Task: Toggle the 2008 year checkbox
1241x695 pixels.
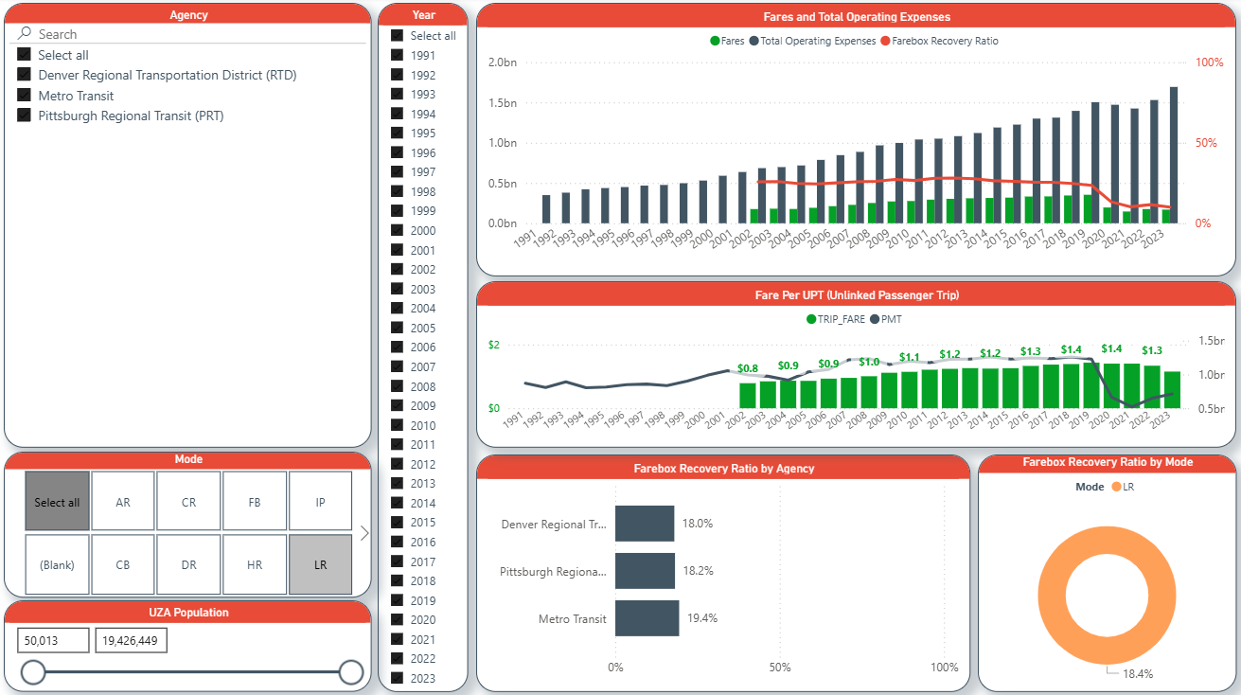Action: (x=398, y=386)
